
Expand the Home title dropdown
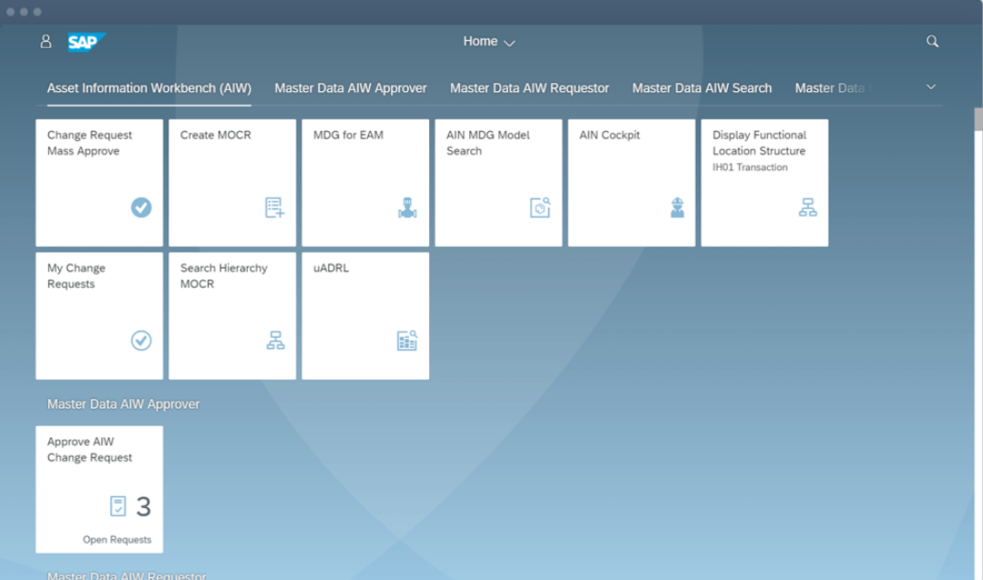point(489,41)
